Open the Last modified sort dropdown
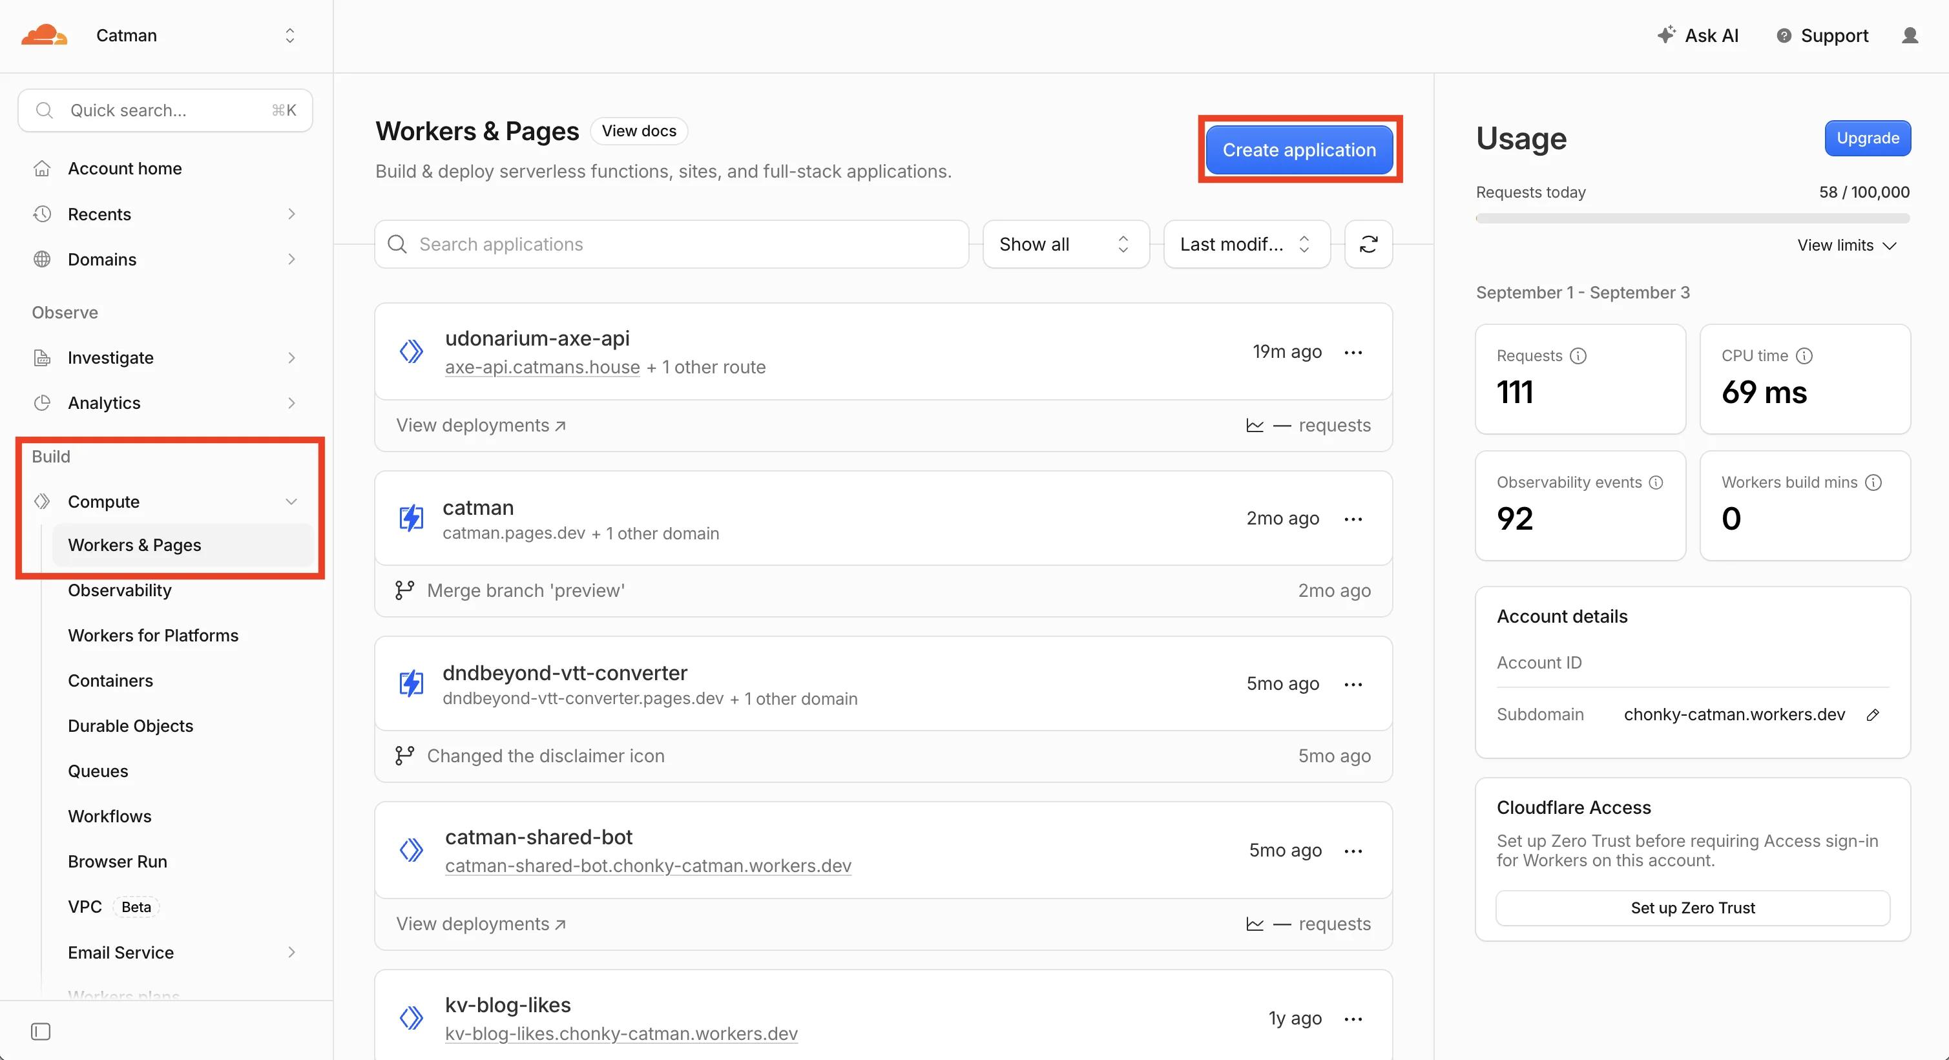 (1246, 244)
